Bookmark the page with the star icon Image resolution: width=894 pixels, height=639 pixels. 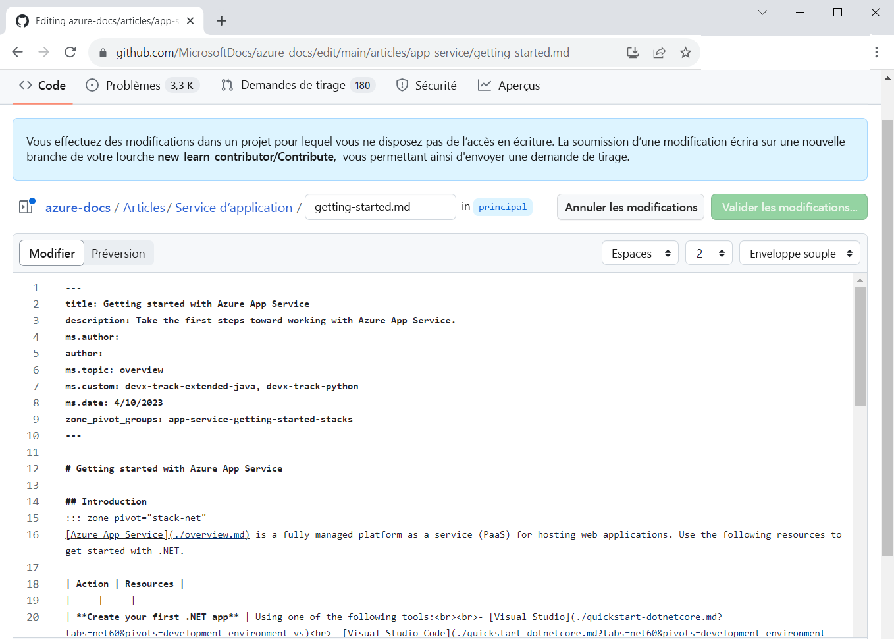pyautogui.click(x=685, y=52)
